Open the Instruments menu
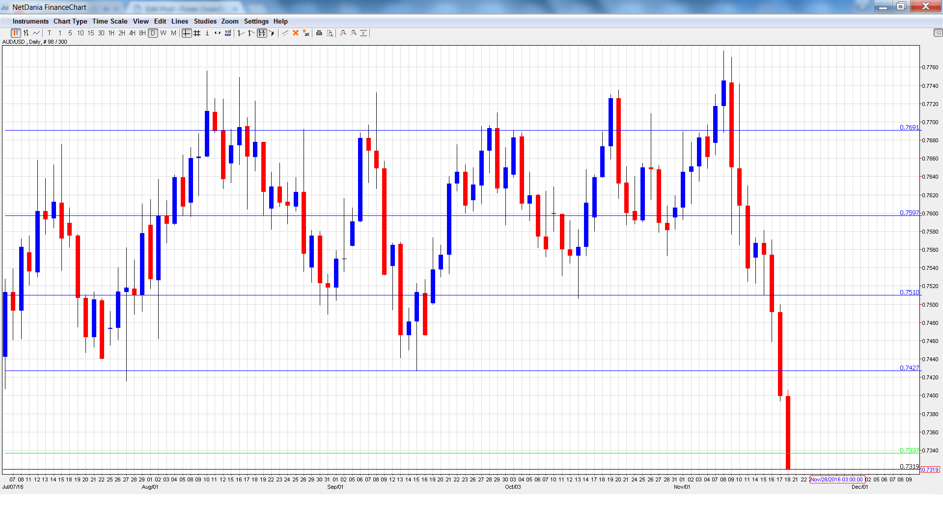This screenshot has width=943, height=530. (x=30, y=21)
